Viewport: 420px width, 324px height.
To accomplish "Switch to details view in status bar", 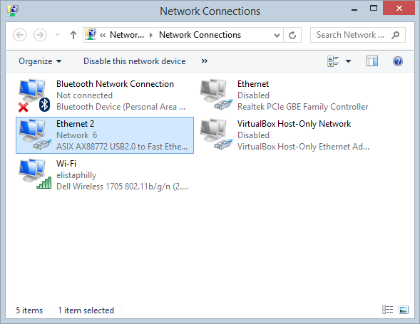I will 388,310.
